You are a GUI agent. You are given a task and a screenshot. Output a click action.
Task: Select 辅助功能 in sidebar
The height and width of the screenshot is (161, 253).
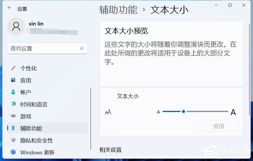point(47,128)
